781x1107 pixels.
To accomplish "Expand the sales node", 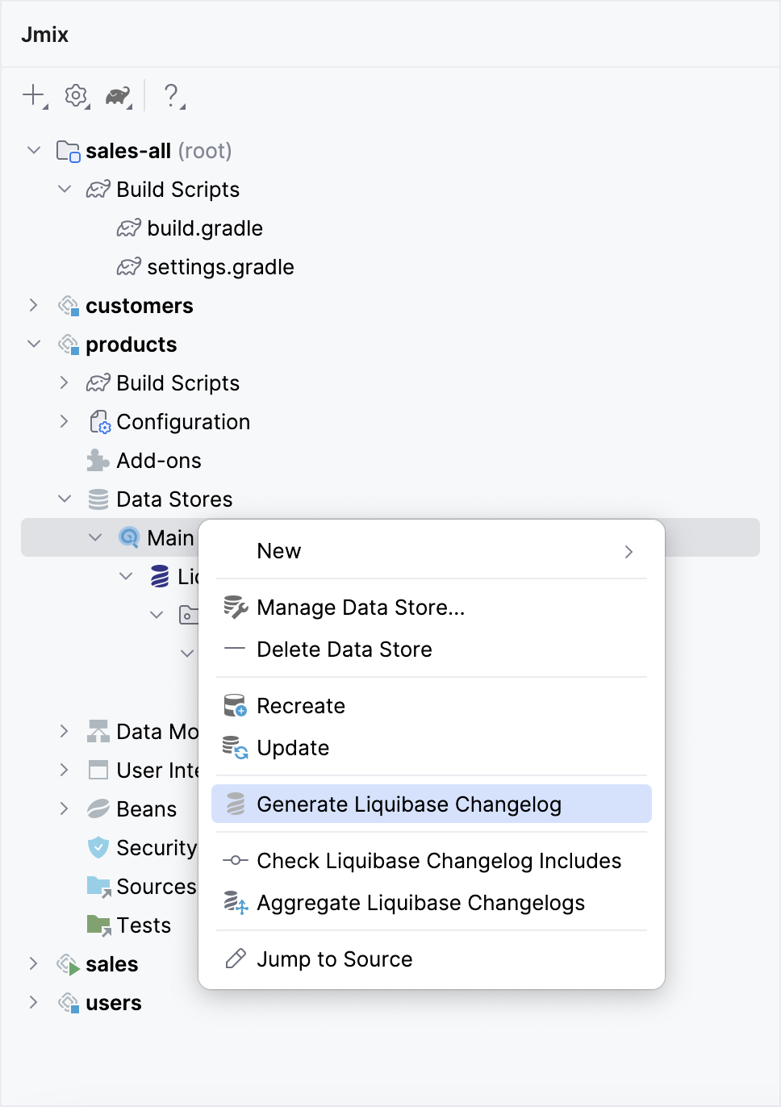I will (34, 963).
